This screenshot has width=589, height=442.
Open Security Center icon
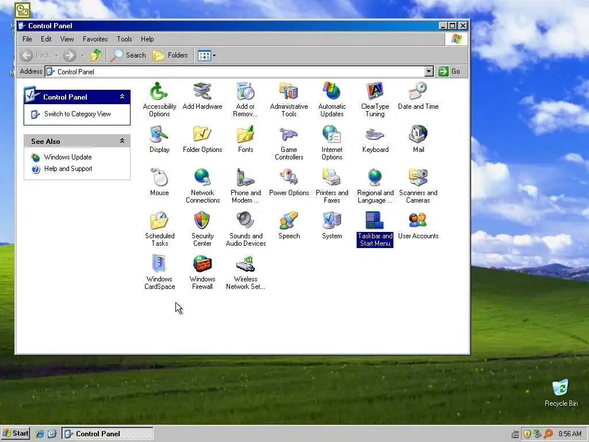pos(202,221)
